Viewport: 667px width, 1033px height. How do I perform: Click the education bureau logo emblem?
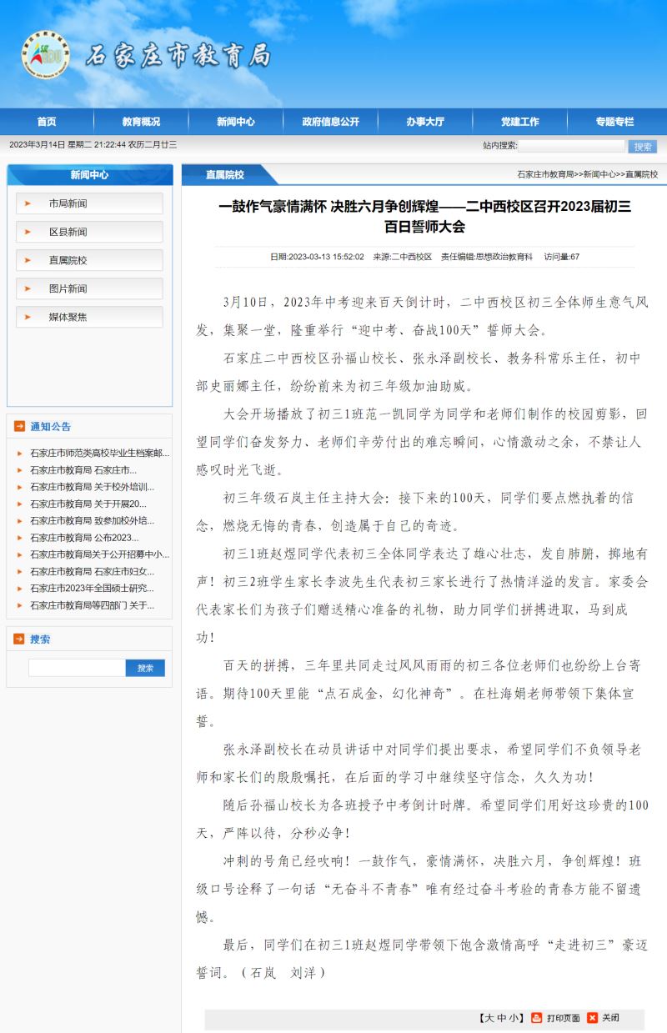[43, 55]
